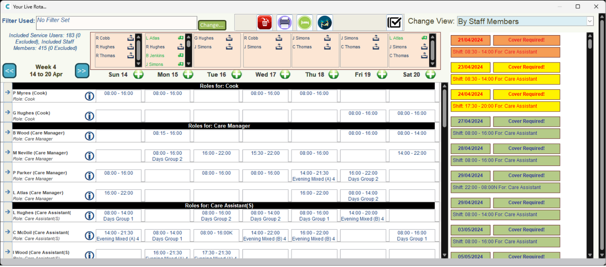Click the red delete bin icon
The width and height of the screenshot is (606, 267).
click(x=264, y=22)
